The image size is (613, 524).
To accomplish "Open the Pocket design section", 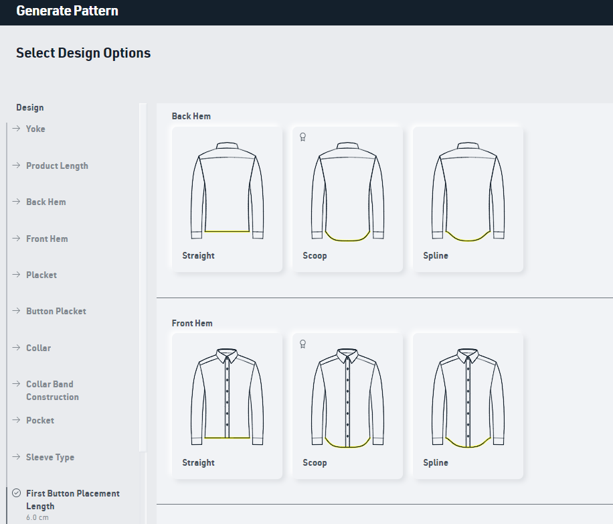I will [40, 420].
